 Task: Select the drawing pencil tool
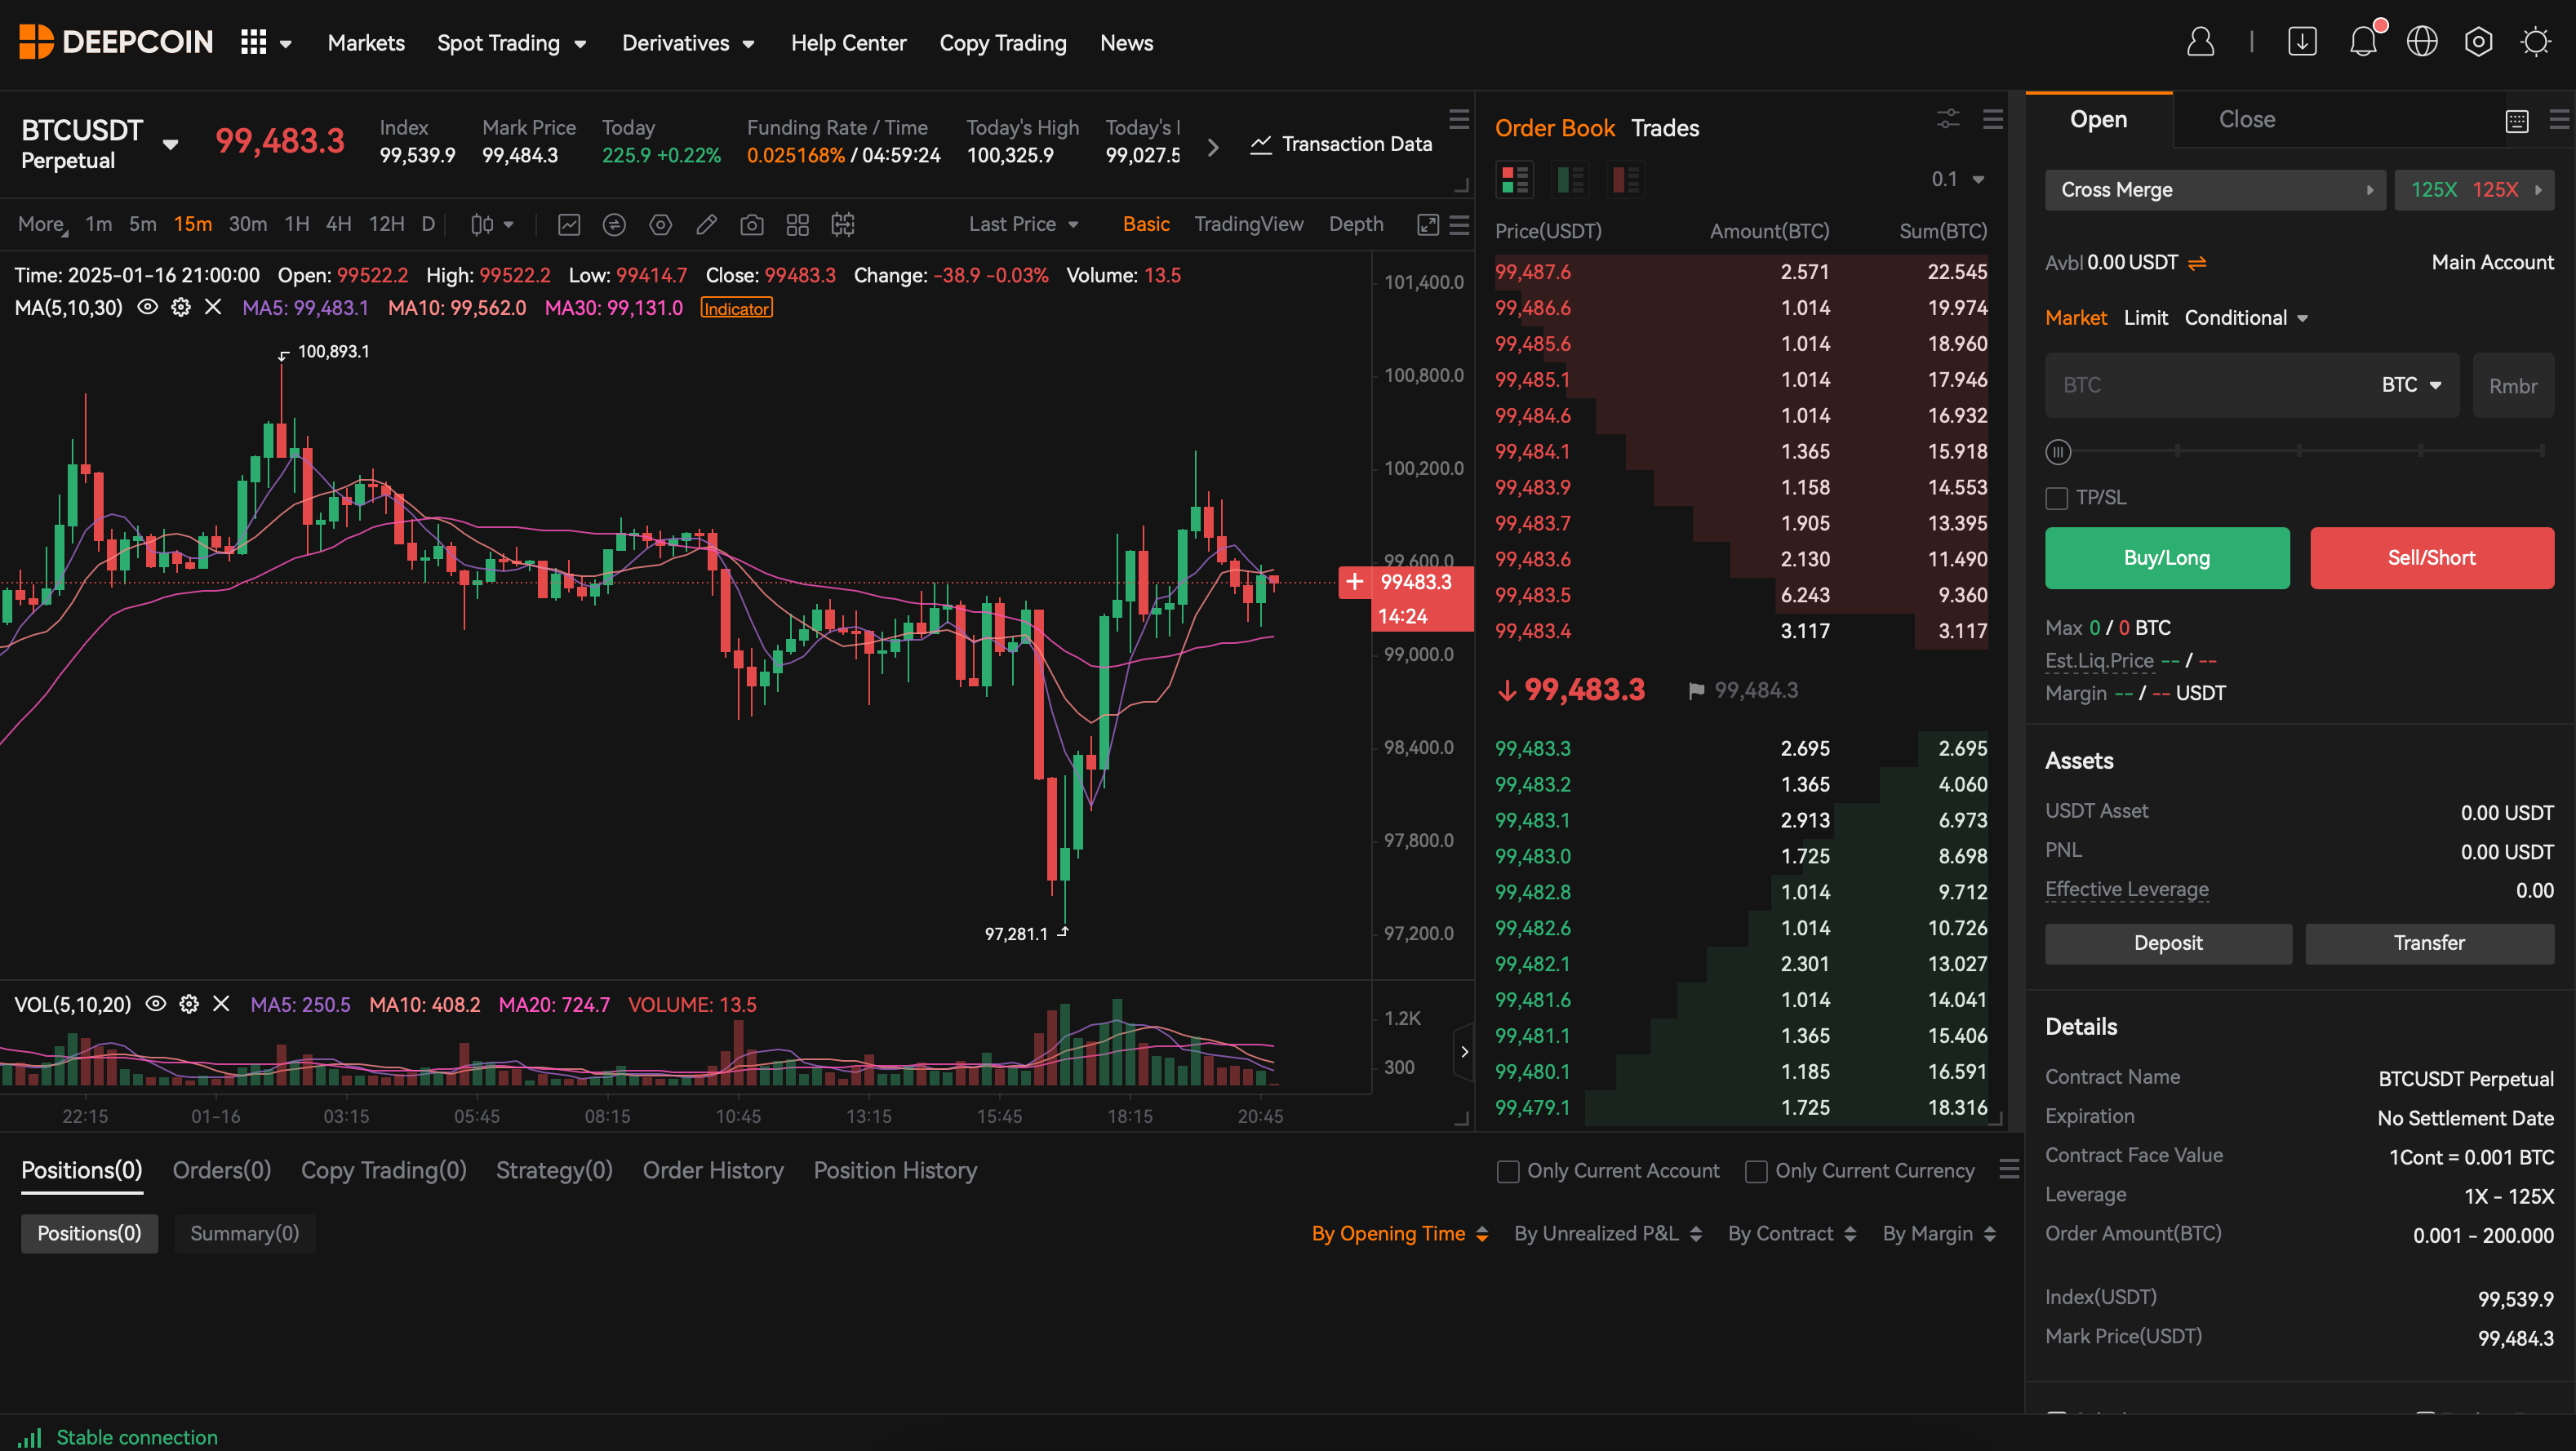tap(706, 225)
